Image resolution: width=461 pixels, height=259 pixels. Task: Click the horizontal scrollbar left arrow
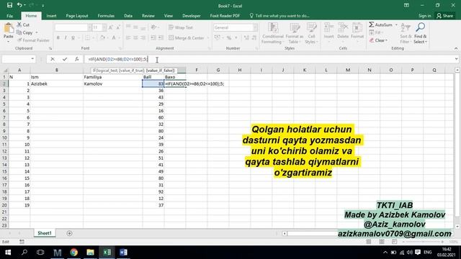click(x=285, y=233)
